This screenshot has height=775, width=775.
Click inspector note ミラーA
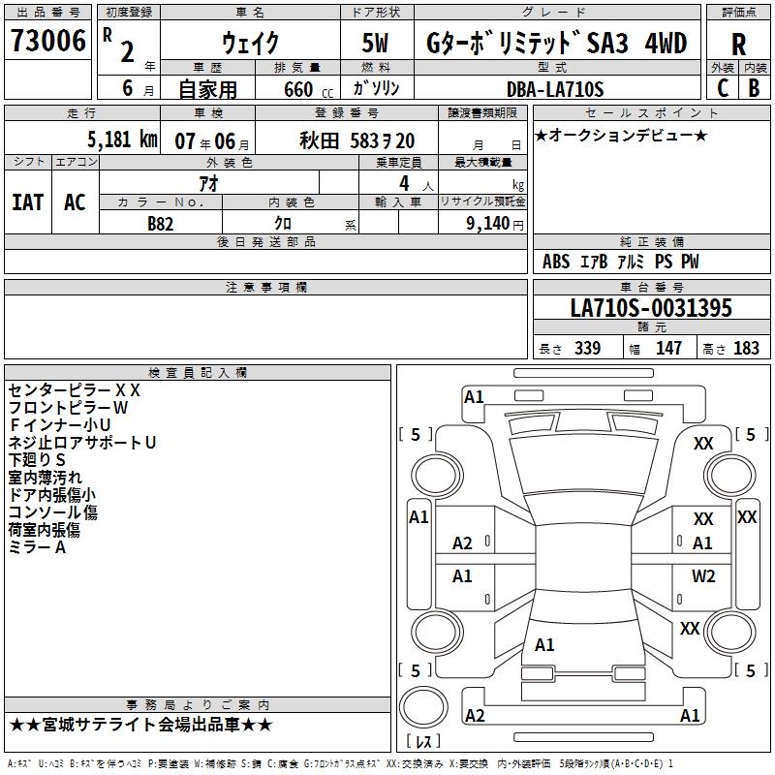pyautogui.click(x=37, y=547)
